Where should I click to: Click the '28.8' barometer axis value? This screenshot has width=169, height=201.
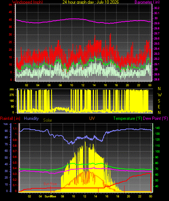tap(157, 79)
